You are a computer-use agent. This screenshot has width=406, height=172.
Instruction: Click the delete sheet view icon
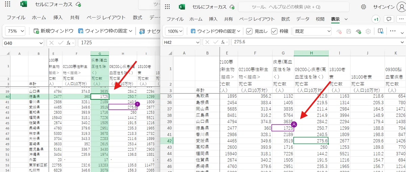[339, 31]
